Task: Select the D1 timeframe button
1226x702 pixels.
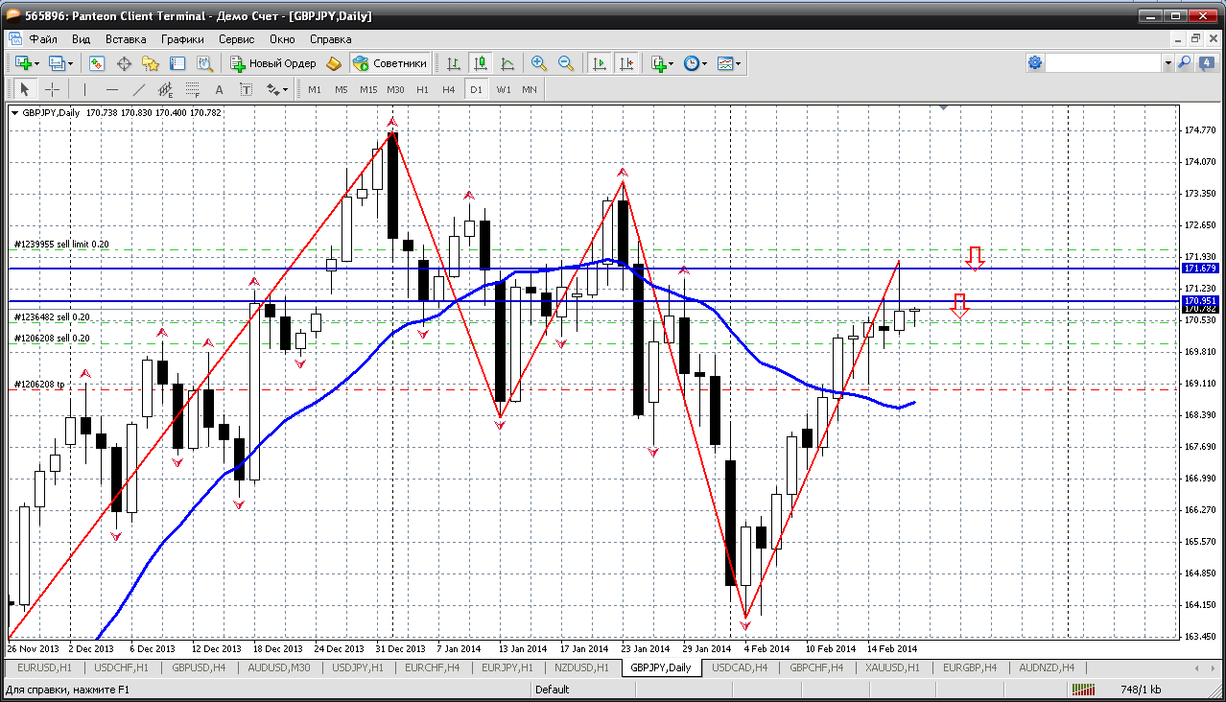Action: pos(476,89)
